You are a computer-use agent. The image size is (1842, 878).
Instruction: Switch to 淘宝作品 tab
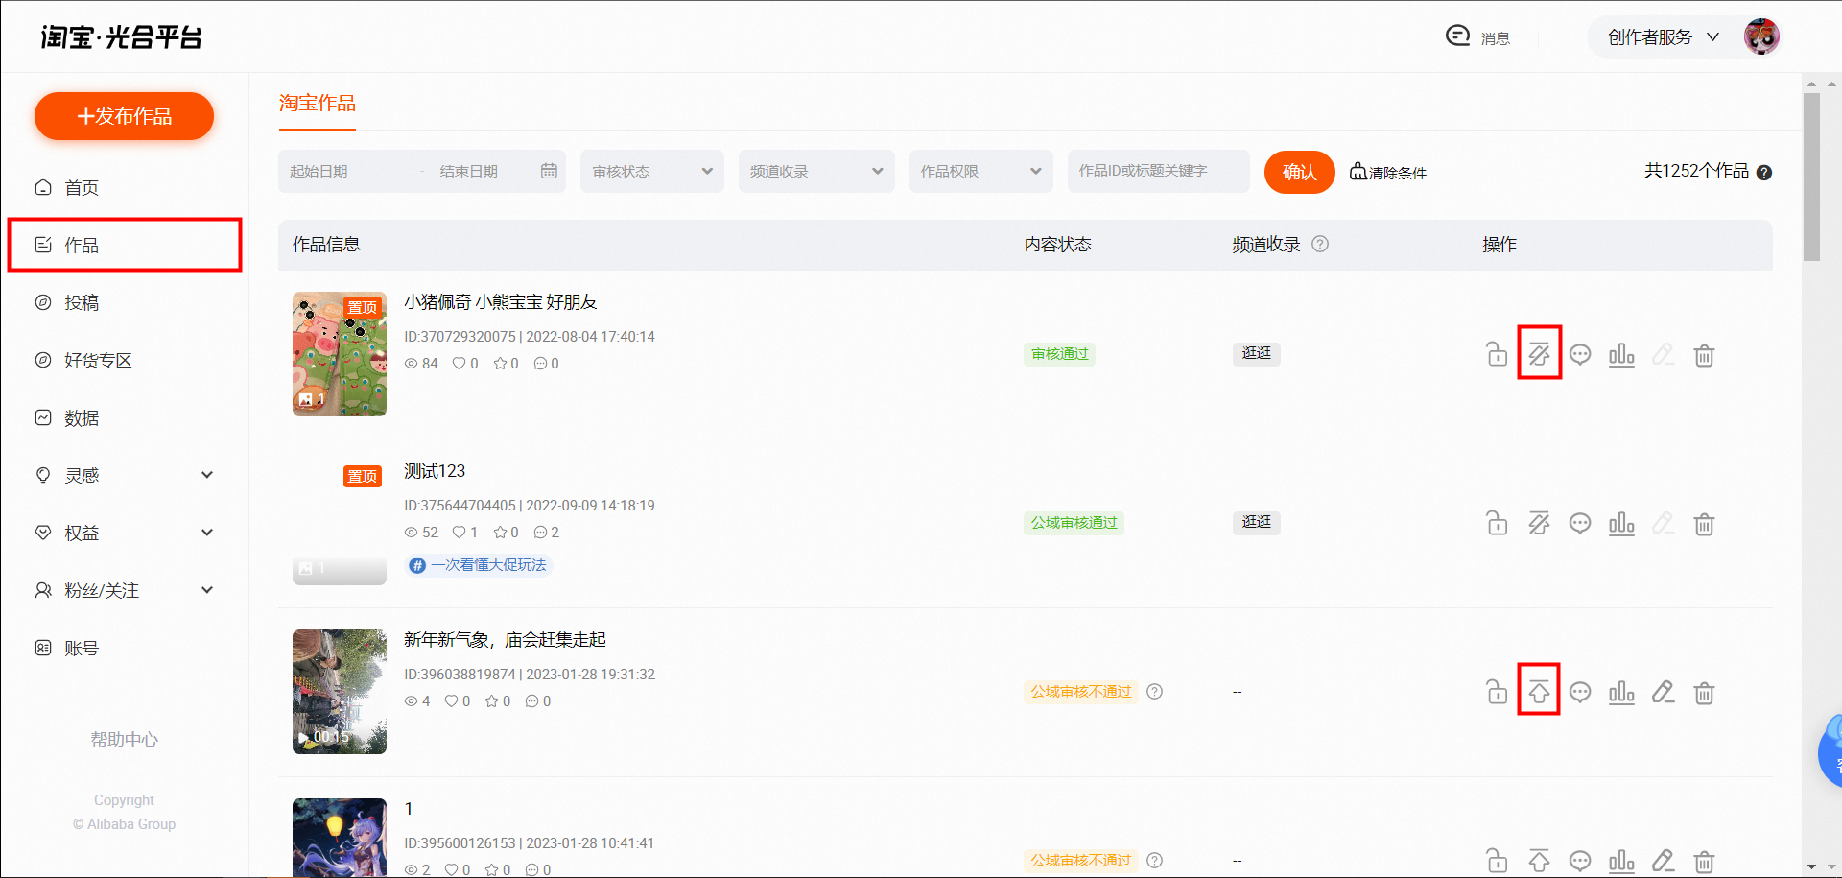pyautogui.click(x=318, y=103)
